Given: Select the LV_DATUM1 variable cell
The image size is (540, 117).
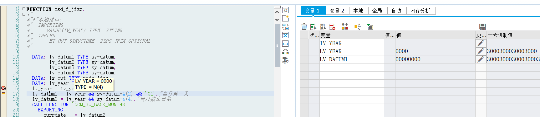Looking at the screenshot, I should [352, 59].
